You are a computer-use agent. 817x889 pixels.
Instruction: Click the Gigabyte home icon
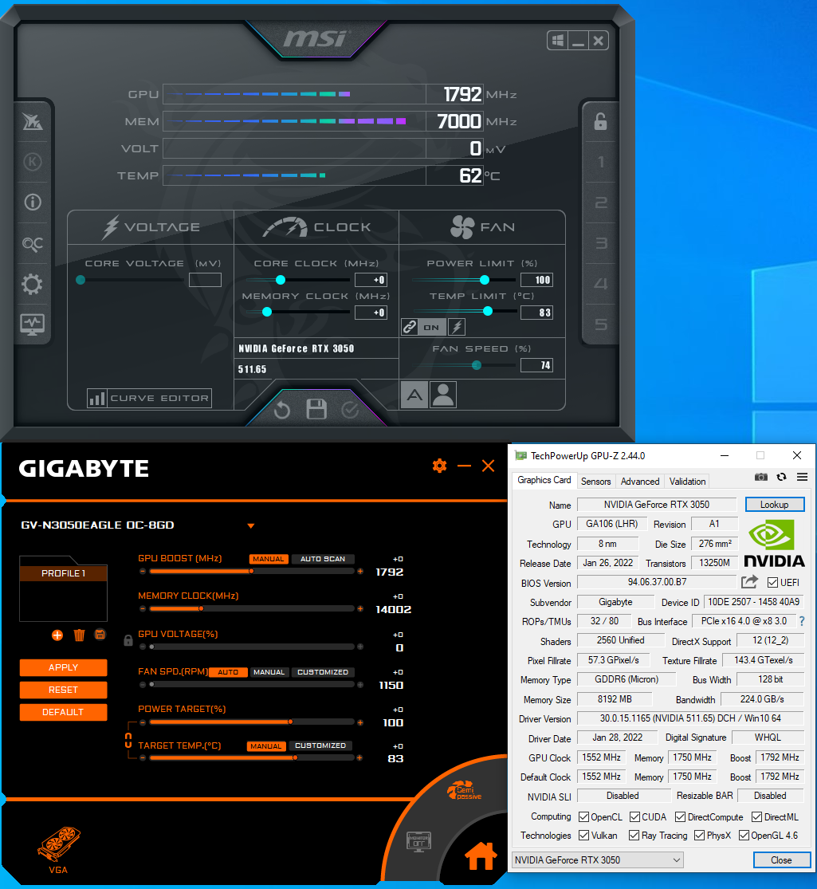[481, 856]
